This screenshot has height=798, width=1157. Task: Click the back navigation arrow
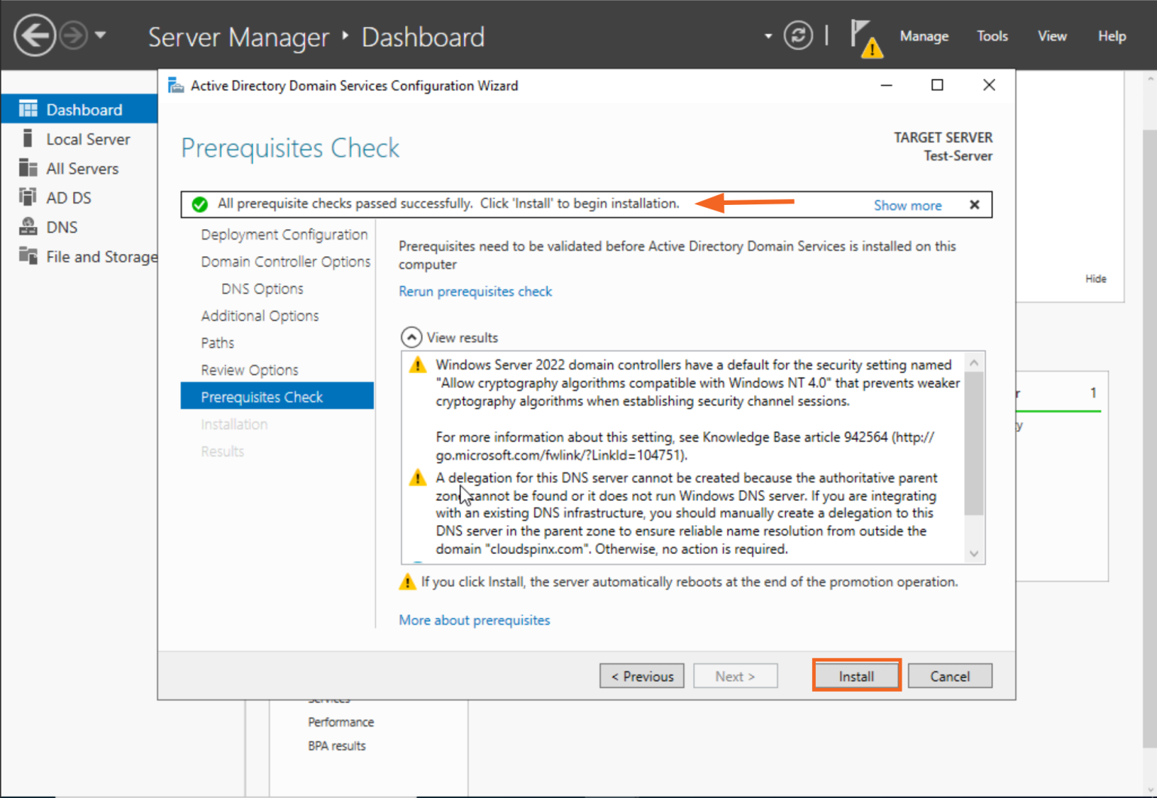34,35
